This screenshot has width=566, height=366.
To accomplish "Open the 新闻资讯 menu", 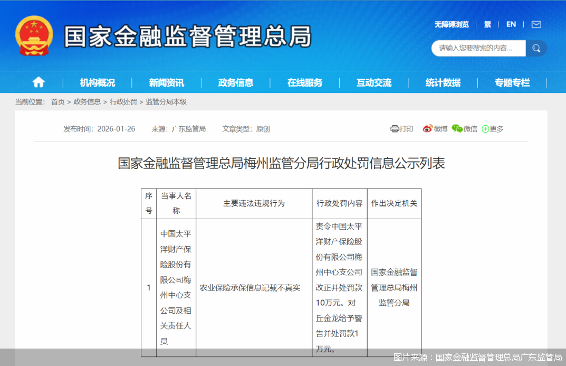I will [x=165, y=82].
